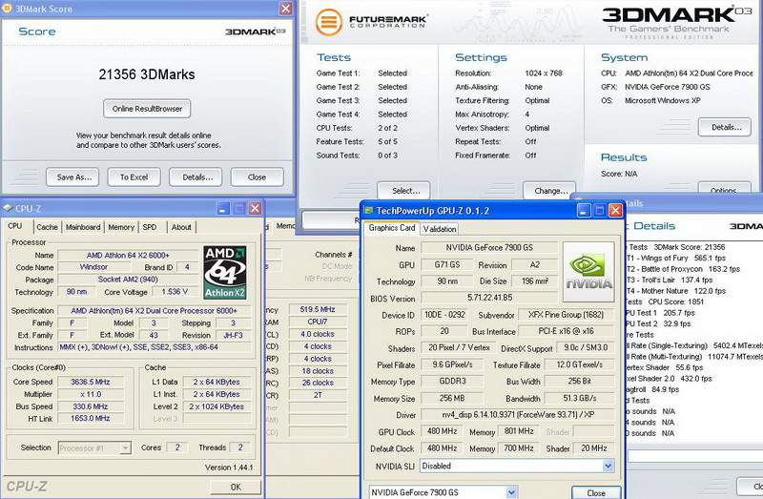Click the Resolution 1024 x 768 setting
This screenshot has width=763, height=499.
coord(543,73)
